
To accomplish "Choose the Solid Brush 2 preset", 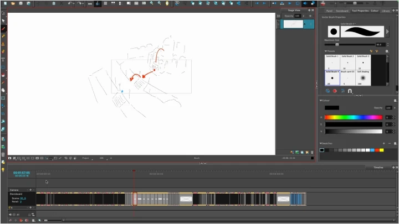I will coord(347,62).
